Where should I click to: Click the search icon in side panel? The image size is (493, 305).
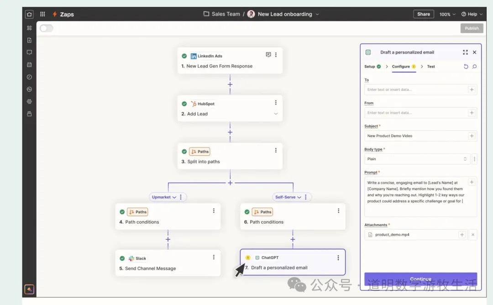click(474, 67)
